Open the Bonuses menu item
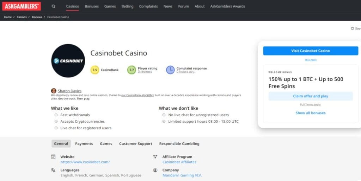The width and height of the screenshot is (361, 181). 92,6
